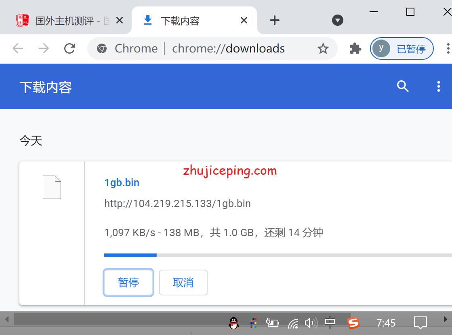Cancel the download with 取消 button
Viewport: 452px width, 335px height.
pyautogui.click(x=183, y=283)
